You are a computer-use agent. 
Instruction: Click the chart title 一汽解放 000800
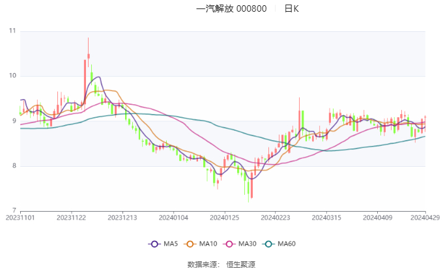[x=231, y=8]
